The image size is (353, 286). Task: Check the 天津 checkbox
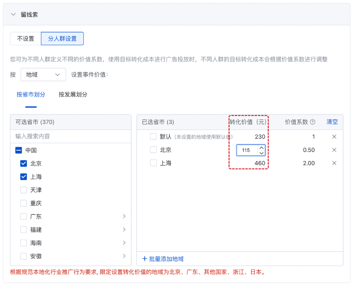pos(23,190)
